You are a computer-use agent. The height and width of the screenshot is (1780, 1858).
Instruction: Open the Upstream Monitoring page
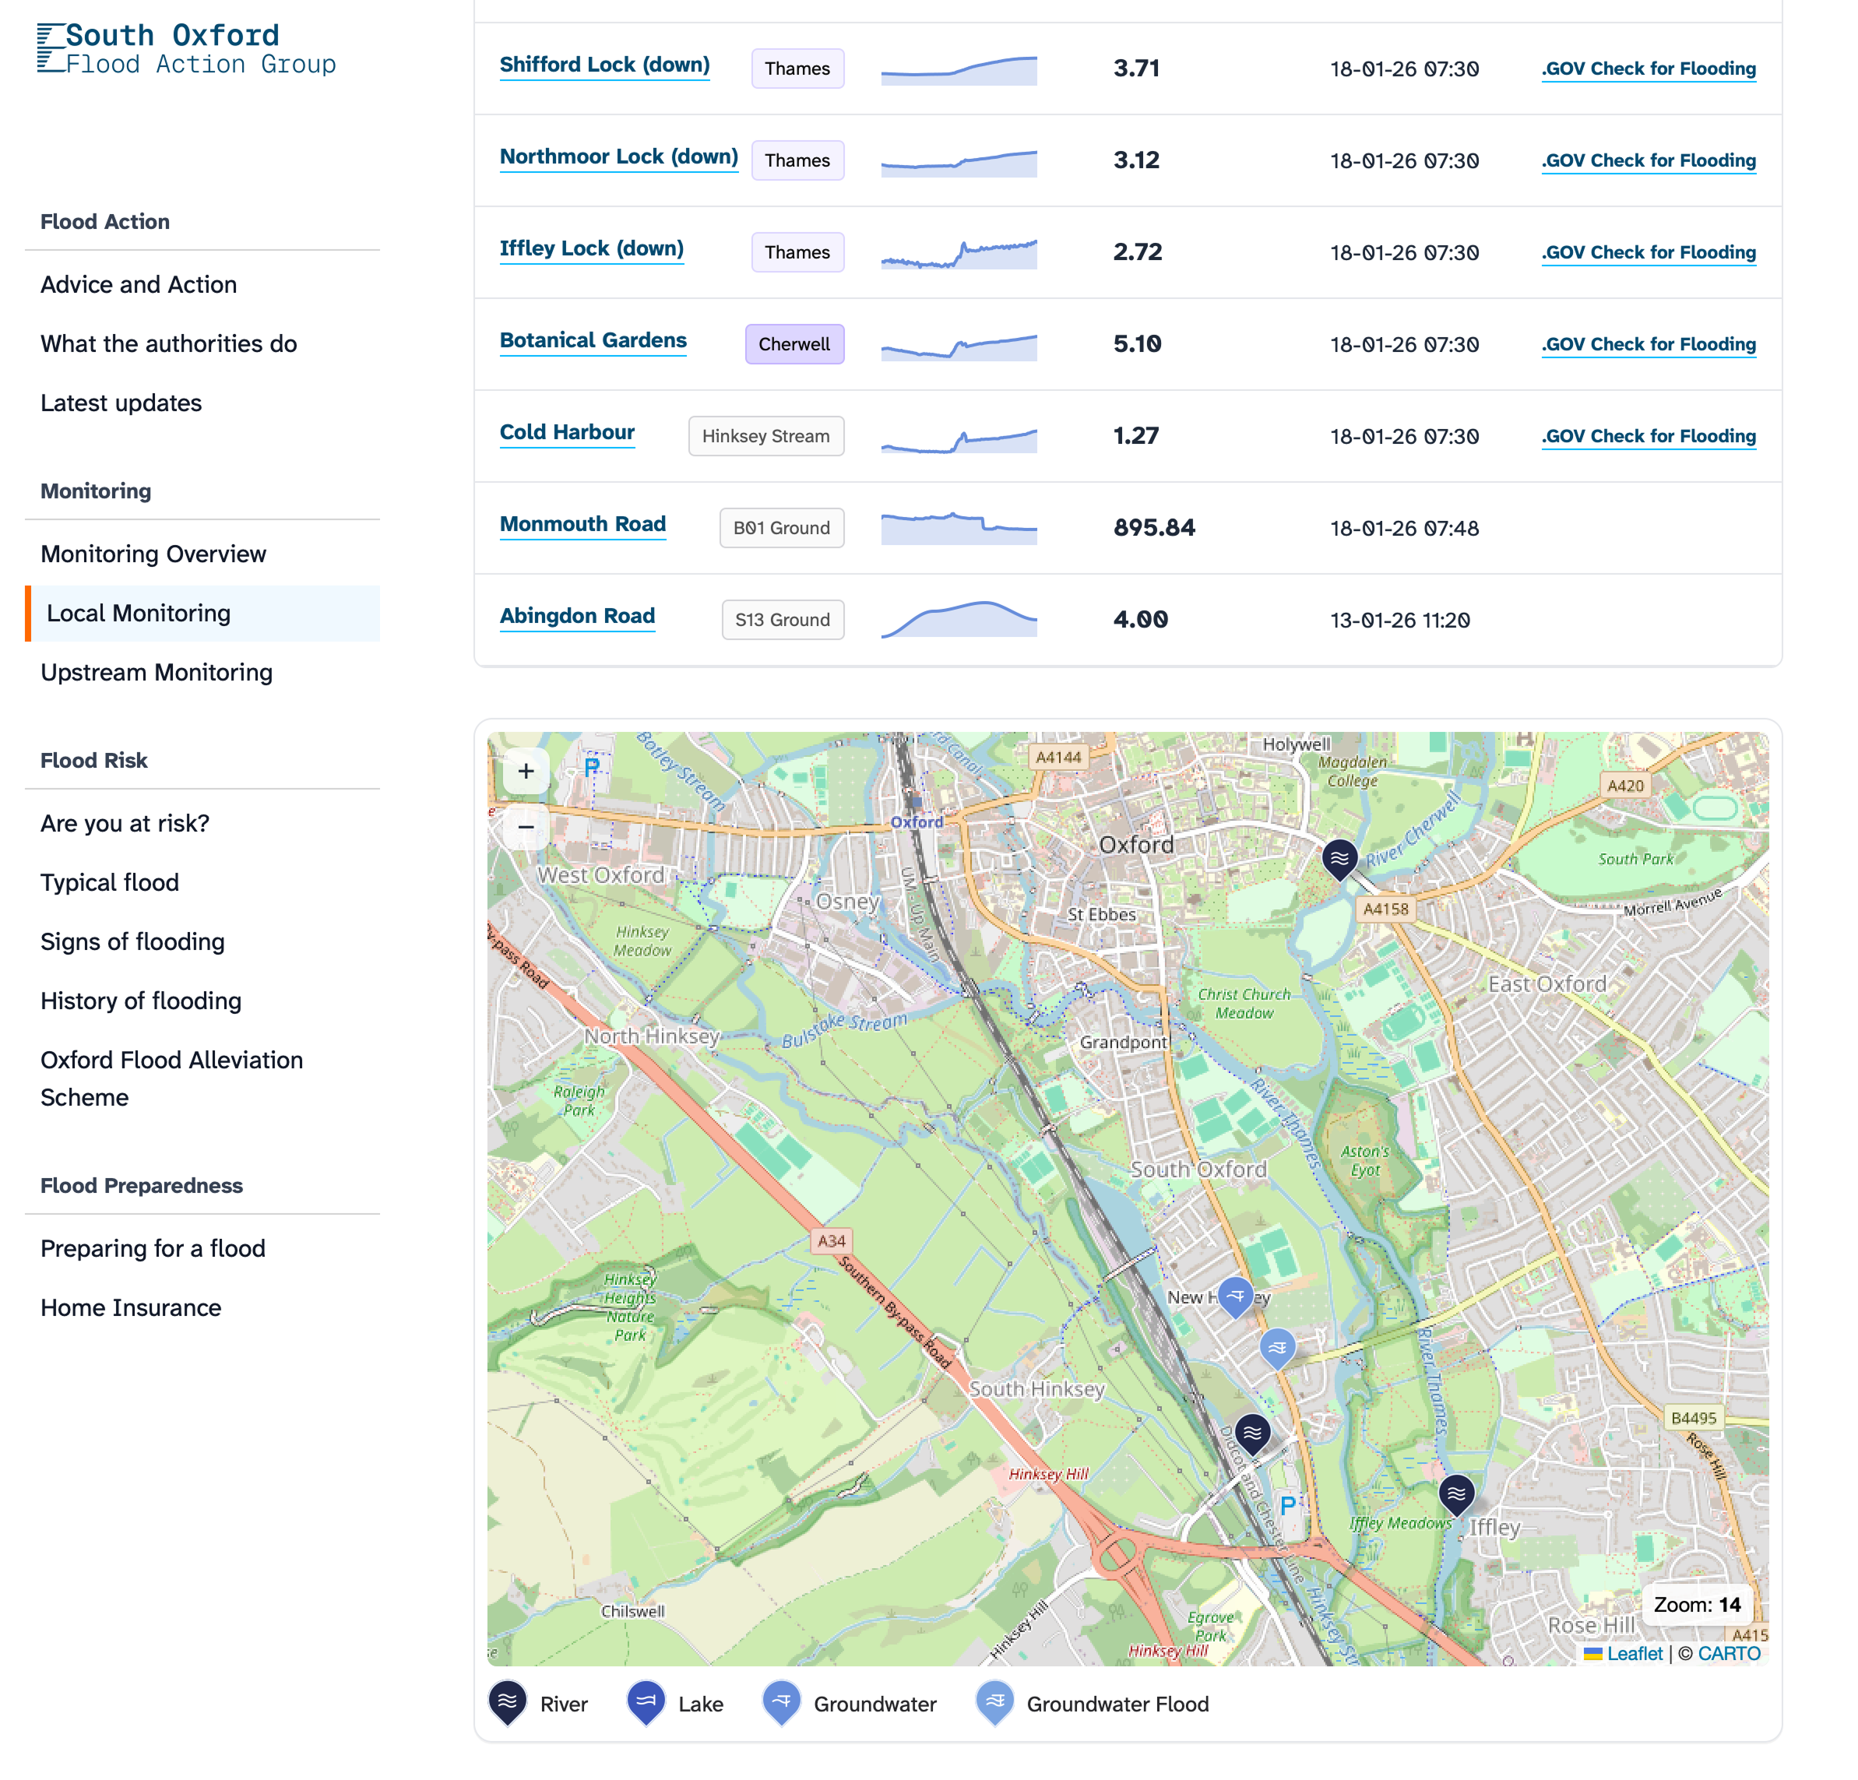pos(157,672)
